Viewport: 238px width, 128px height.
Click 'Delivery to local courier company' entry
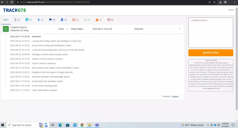click(47, 59)
